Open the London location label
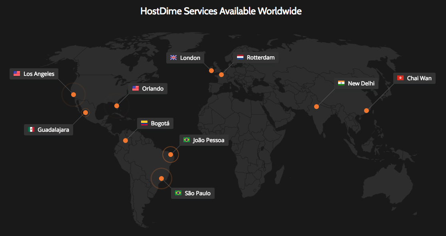The height and width of the screenshot is (236, 446). click(185, 58)
